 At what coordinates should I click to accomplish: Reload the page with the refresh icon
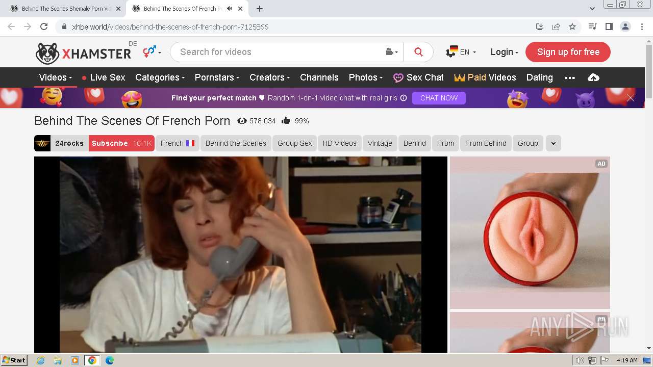[x=44, y=27]
